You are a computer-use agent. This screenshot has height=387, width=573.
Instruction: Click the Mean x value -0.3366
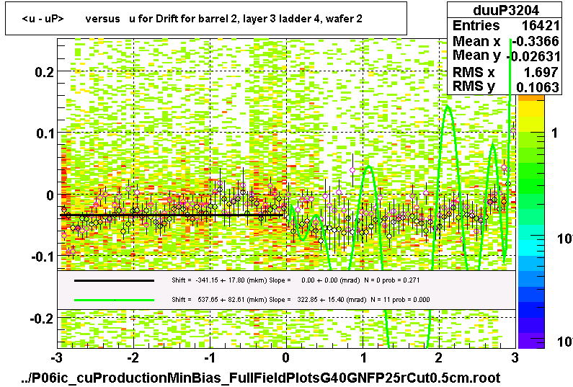click(x=536, y=41)
